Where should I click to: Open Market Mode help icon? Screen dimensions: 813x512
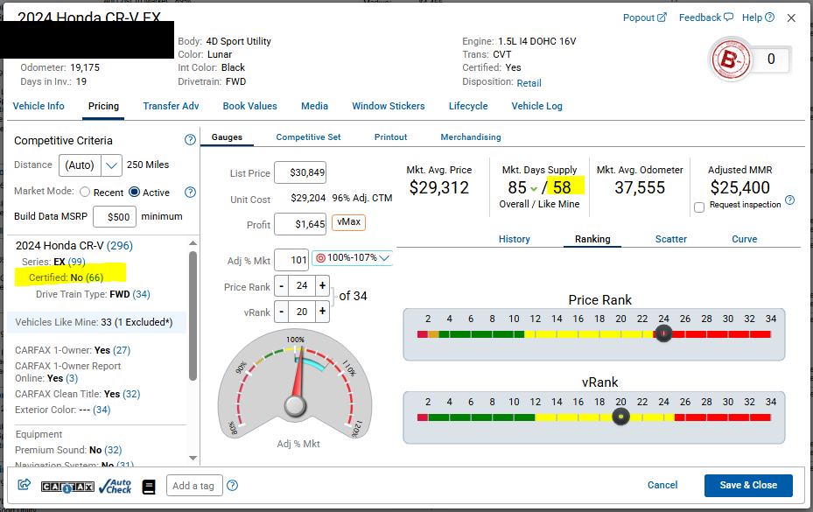point(190,193)
